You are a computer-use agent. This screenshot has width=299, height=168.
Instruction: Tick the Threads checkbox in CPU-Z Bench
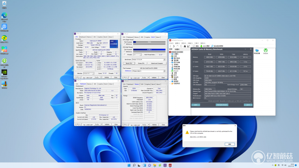coord(125,55)
